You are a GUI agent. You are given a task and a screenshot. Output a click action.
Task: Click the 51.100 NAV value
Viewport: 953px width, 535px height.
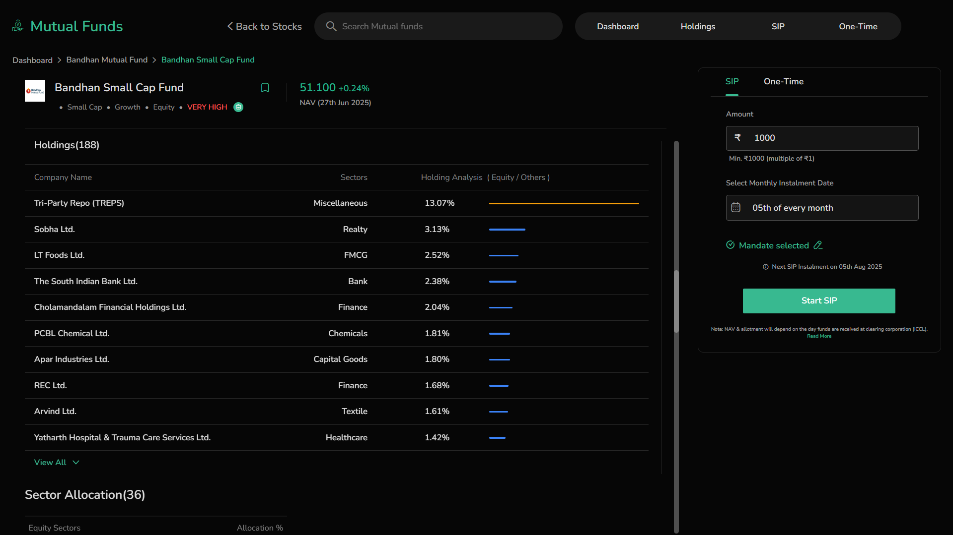[317, 88]
